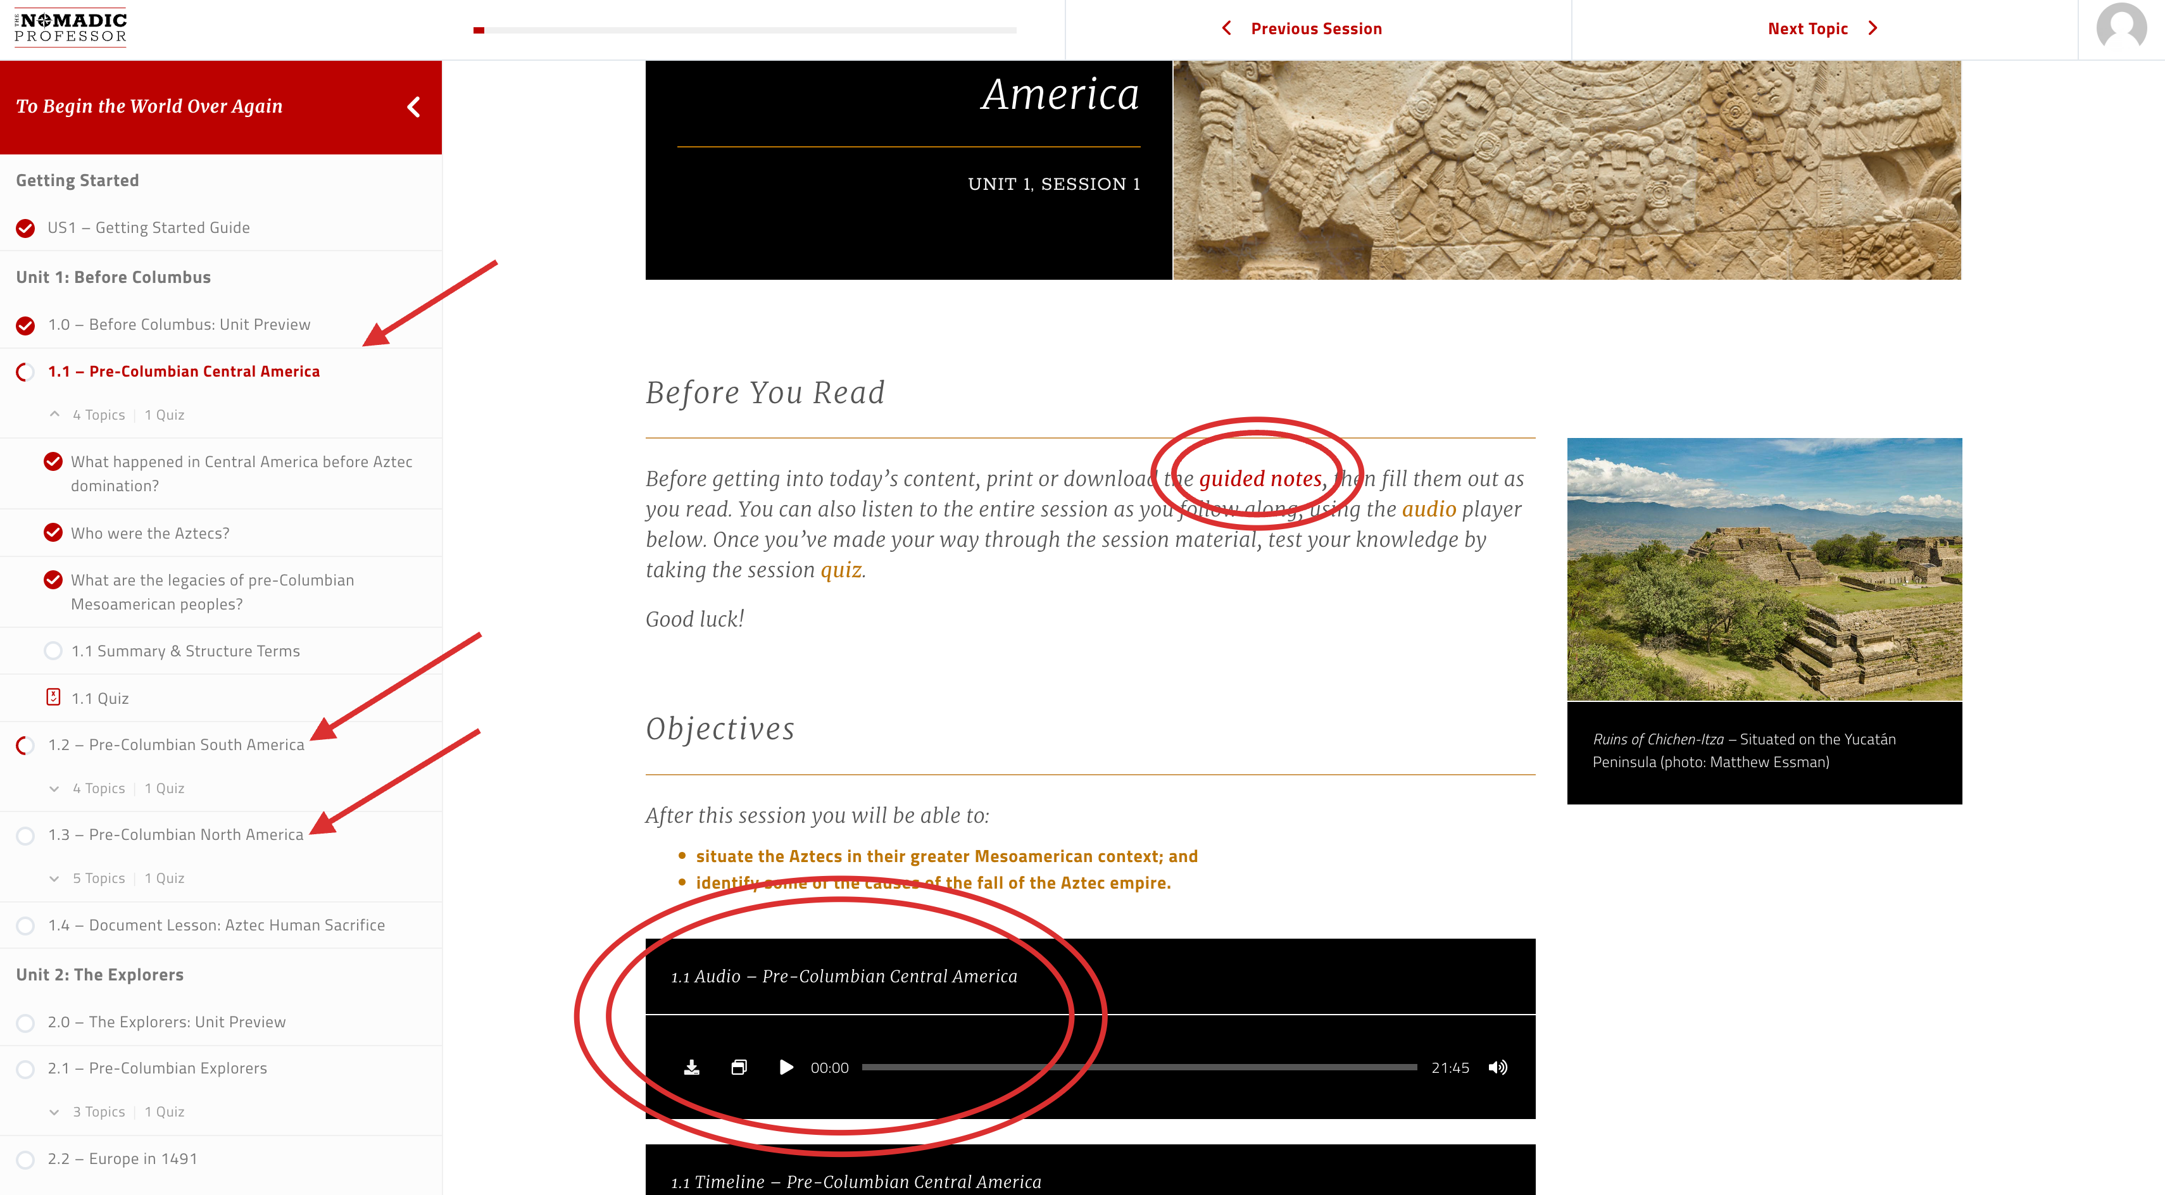Click the Nomadic Professor logo
The height and width of the screenshot is (1195, 2165).
pos(71,28)
